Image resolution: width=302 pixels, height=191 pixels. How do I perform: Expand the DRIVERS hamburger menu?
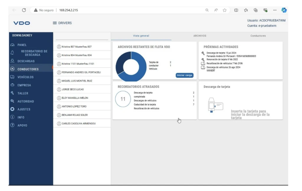[55, 23]
